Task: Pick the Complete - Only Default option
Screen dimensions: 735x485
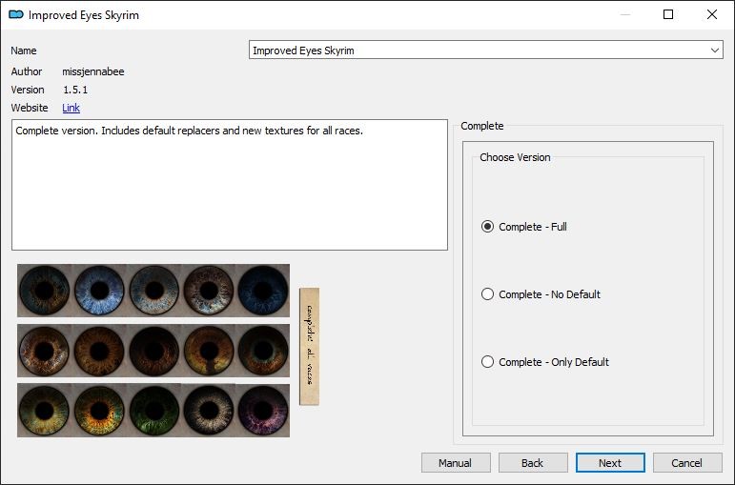Action: (545, 362)
